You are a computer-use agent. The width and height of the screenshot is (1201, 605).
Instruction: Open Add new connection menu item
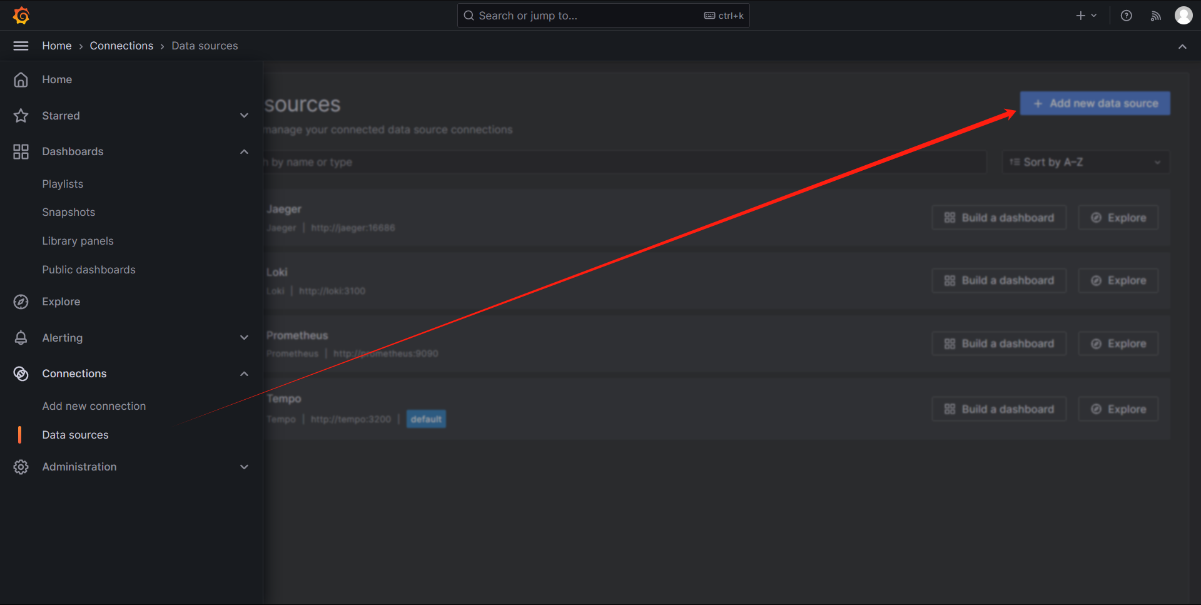94,406
